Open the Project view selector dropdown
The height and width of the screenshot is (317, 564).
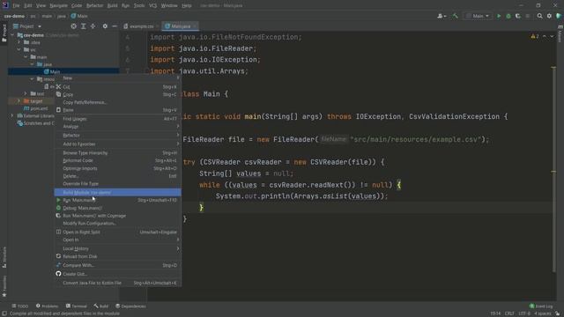pos(27,26)
